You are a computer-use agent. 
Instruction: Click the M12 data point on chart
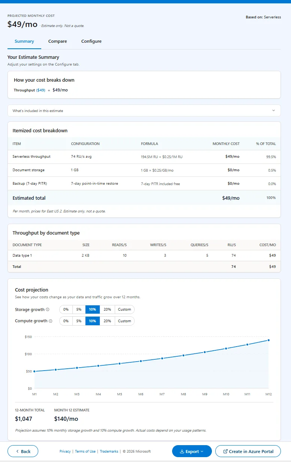pyautogui.click(x=268, y=340)
